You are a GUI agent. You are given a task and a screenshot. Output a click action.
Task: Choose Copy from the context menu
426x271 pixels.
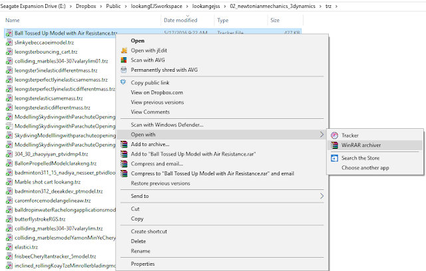coord(137,219)
